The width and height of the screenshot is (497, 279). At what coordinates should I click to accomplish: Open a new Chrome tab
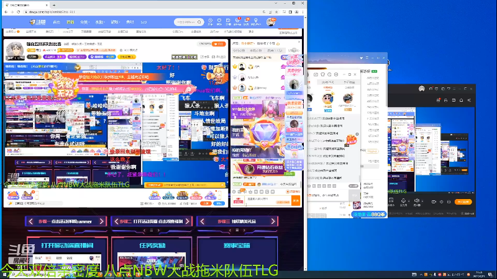click(x=54, y=5)
